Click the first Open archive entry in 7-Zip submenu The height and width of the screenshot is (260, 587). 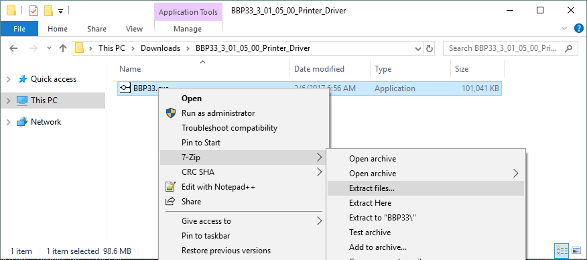[426, 159]
